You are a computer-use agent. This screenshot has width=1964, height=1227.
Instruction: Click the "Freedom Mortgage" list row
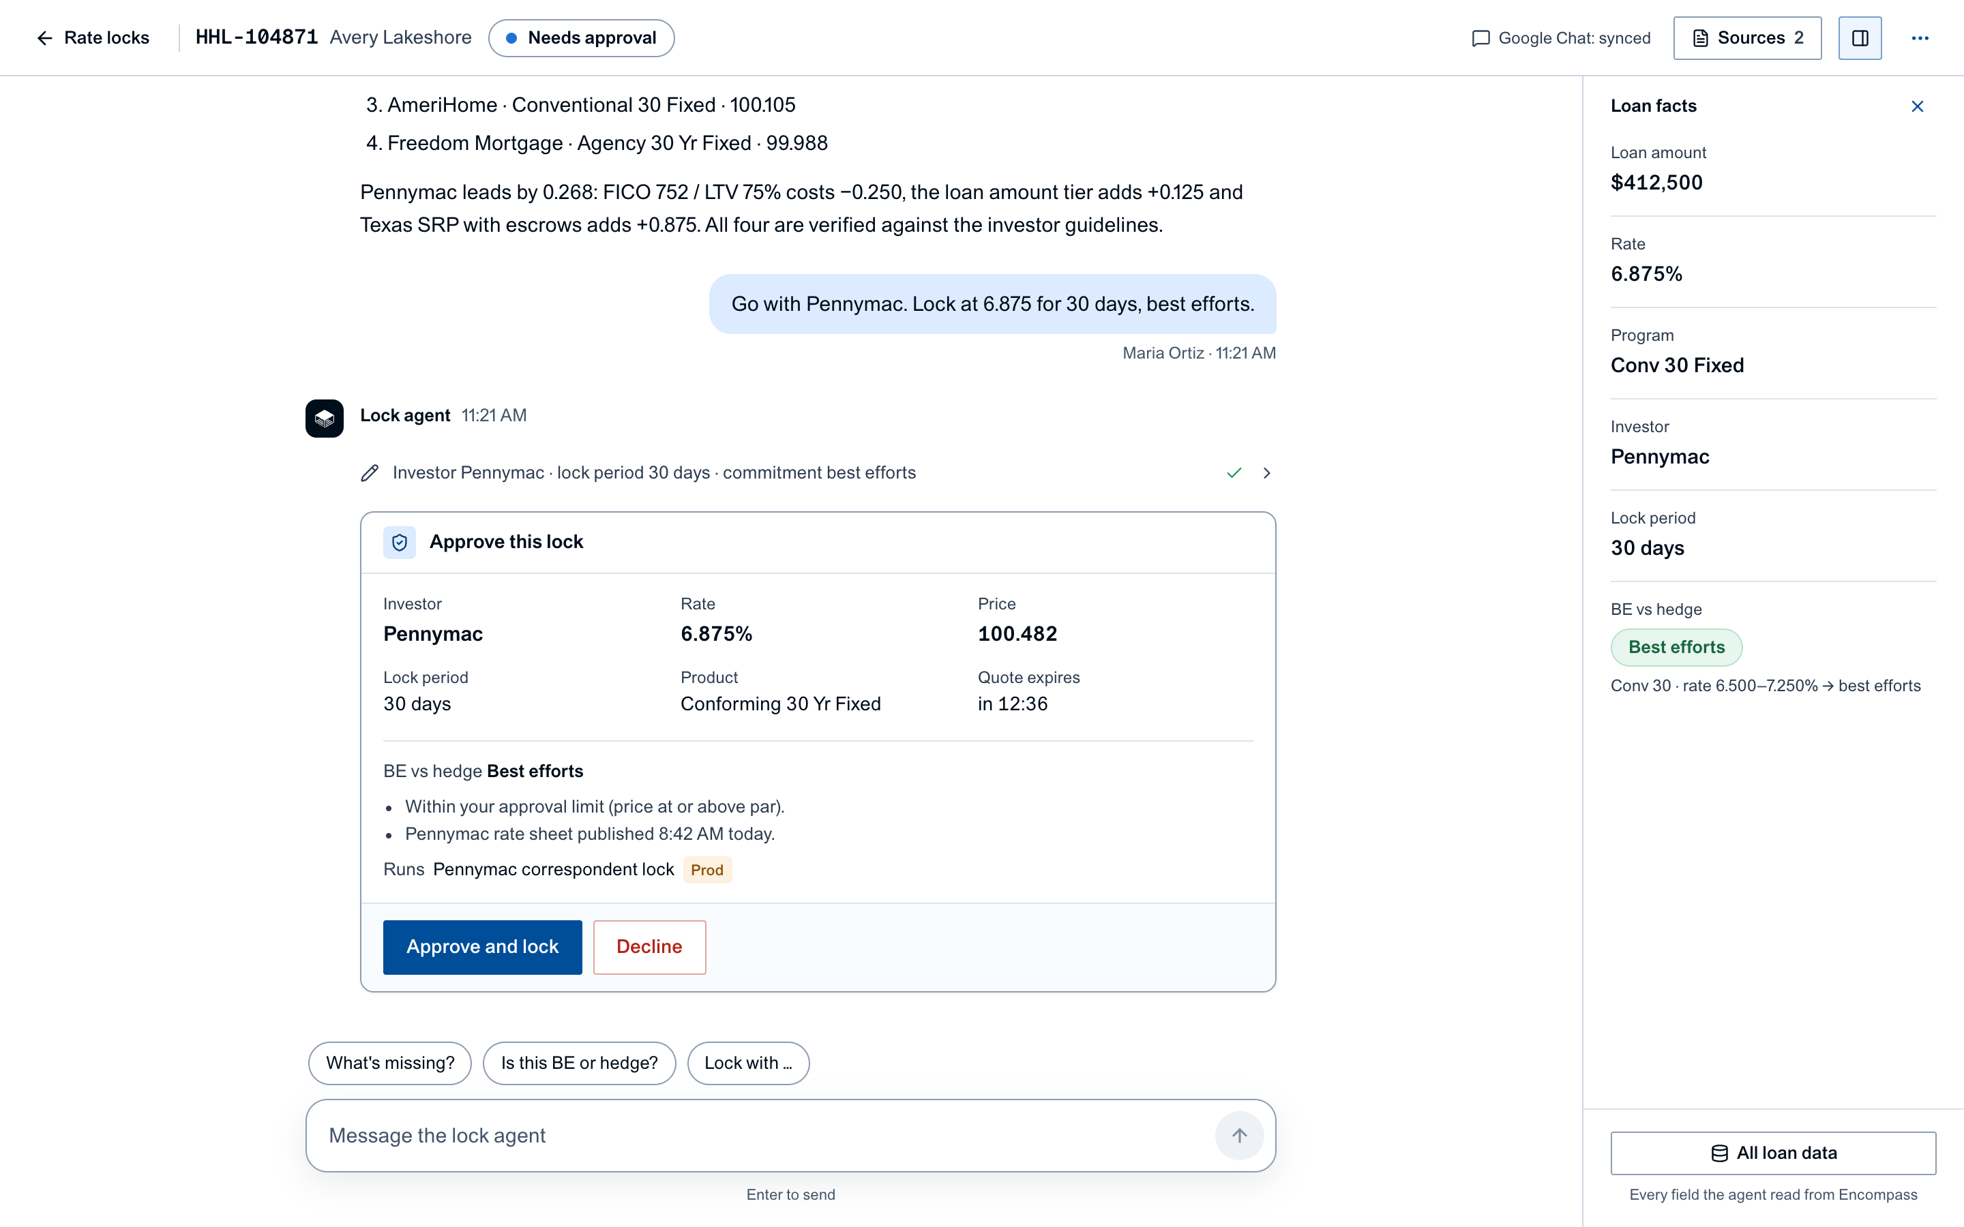pos(597,143)
